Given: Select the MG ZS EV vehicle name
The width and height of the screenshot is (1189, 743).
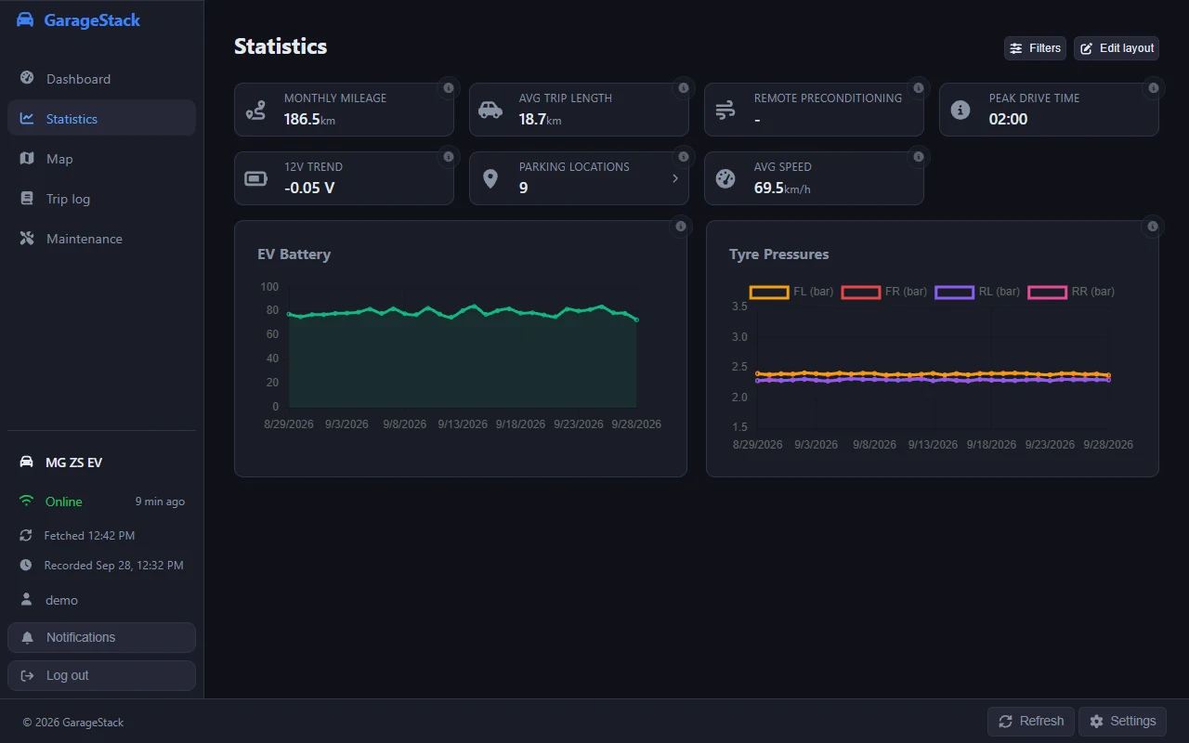Looking at the screenshot, I should point(74,463).
